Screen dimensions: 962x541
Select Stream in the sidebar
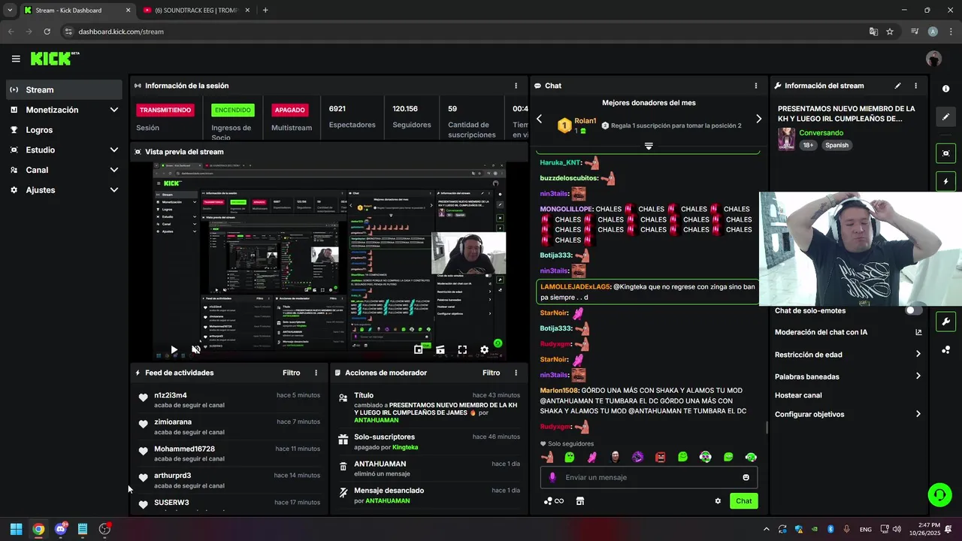click(64, 89)
